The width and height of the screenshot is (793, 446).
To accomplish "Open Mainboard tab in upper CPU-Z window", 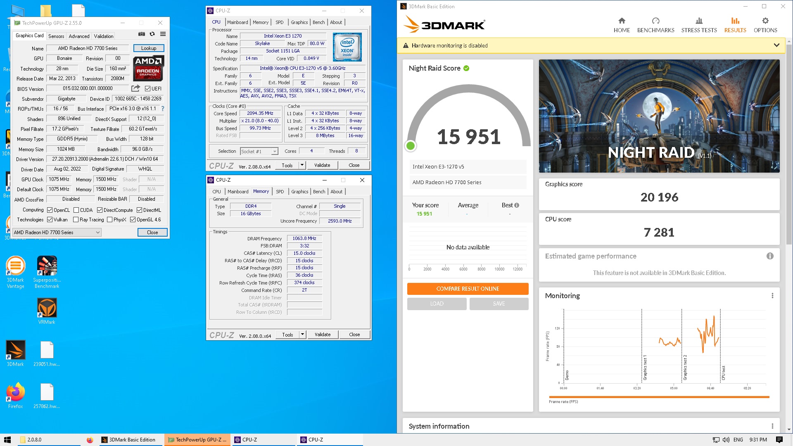I will pyautogui.click(x=237, y=22).
